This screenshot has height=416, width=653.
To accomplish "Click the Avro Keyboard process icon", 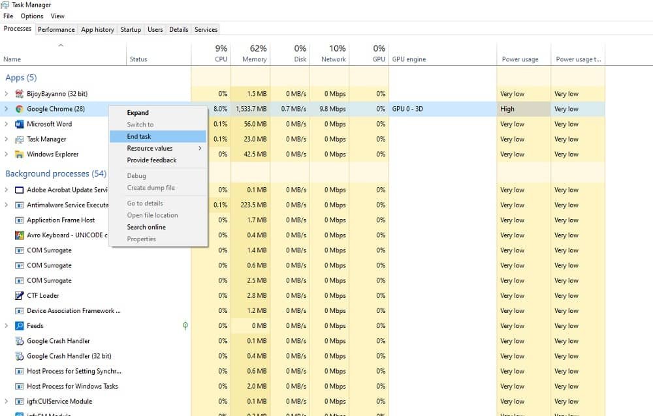I will click(x=19, y=235).
